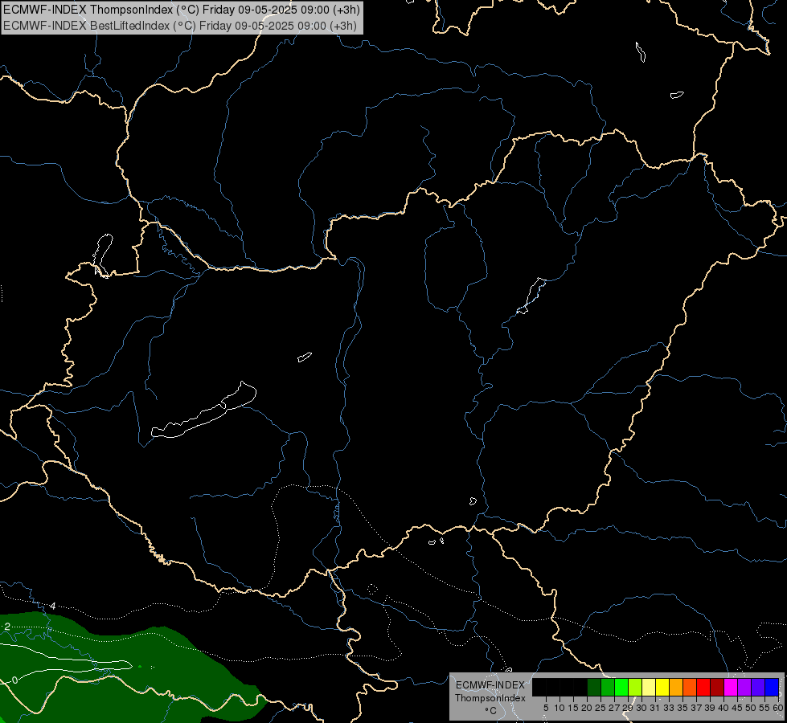Click the legend unit "°C"

(490, 711)
